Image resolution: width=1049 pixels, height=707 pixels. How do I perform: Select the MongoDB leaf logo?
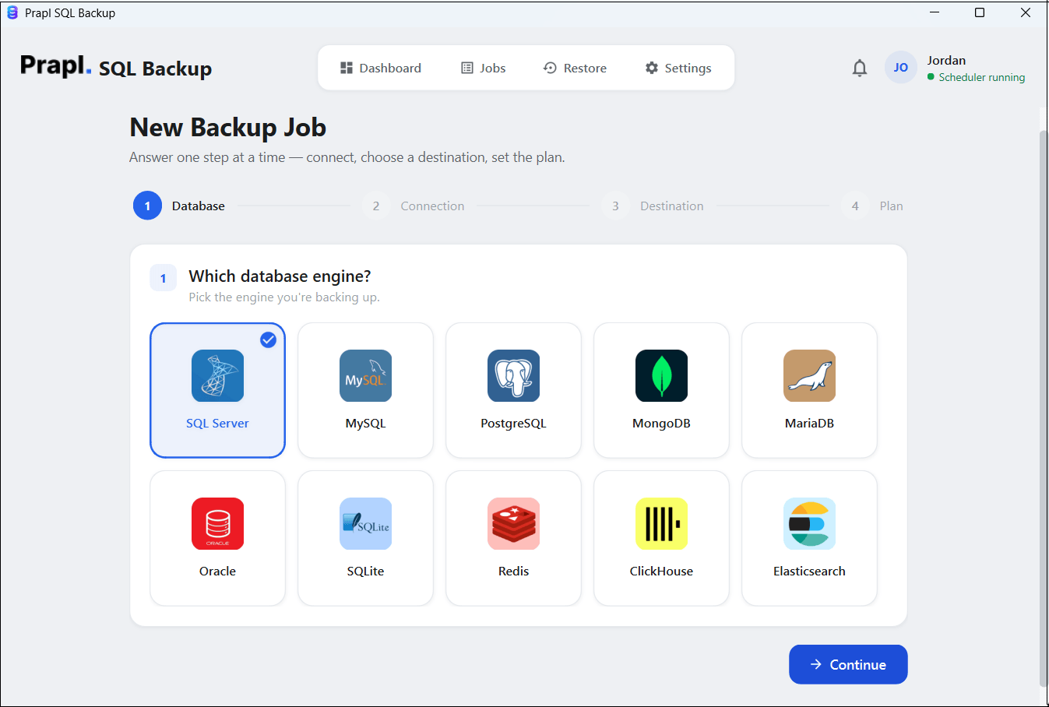pos(661,375)
